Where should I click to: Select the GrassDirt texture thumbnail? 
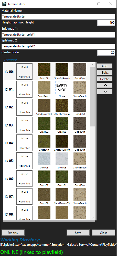pyautogui.click(x=44, y=141)
